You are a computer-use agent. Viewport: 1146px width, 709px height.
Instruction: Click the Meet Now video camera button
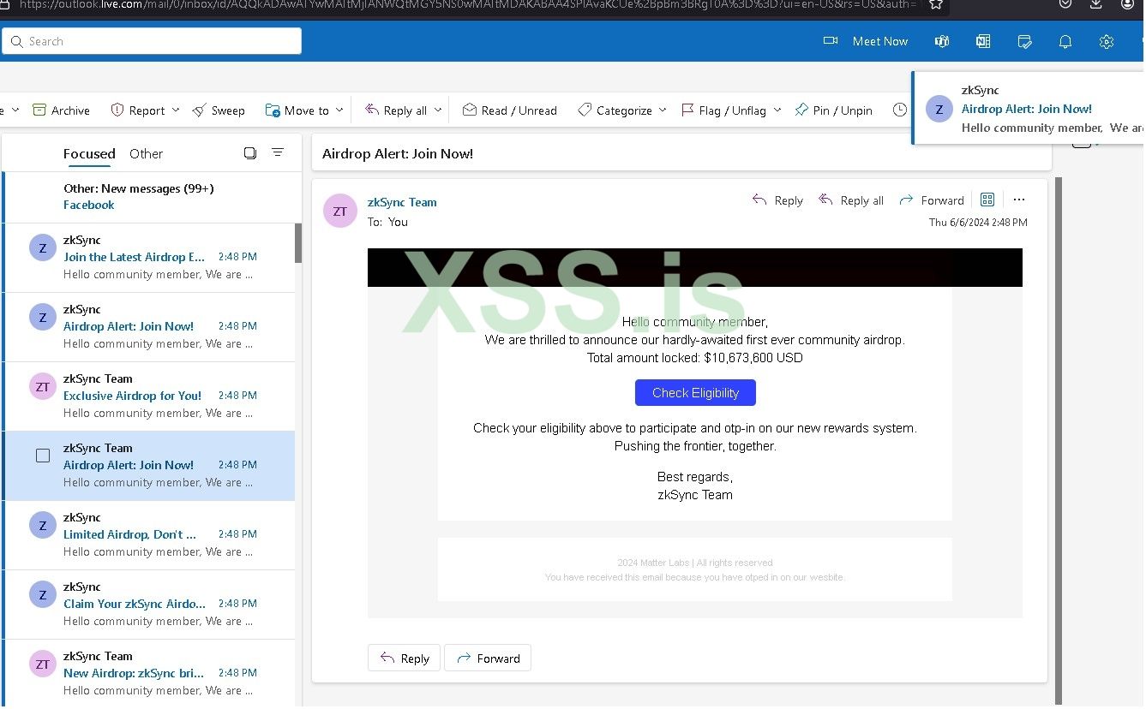pyautogui.click(x=865, y=41)
